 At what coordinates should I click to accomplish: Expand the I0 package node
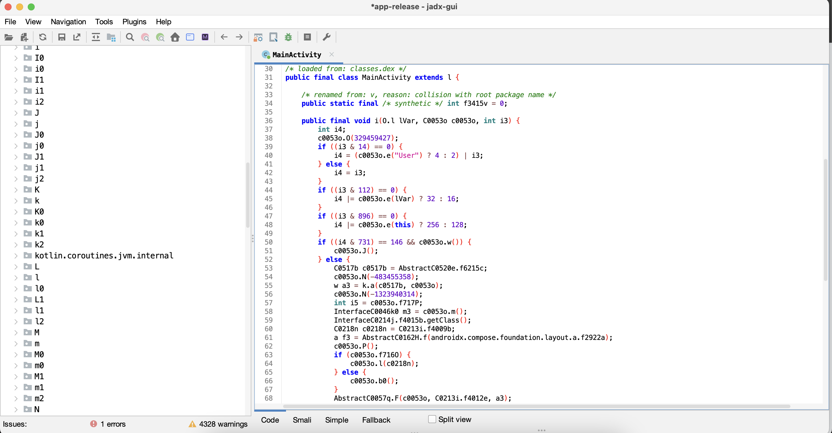point(16,58)
